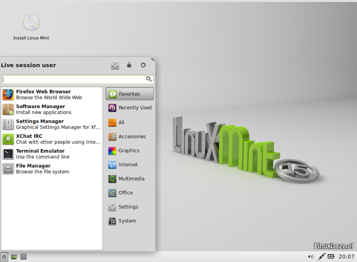Viewport: 357px width, 262px height.
Task: Click the show desktop icon on the panel
Action: [x=14, y=257]
